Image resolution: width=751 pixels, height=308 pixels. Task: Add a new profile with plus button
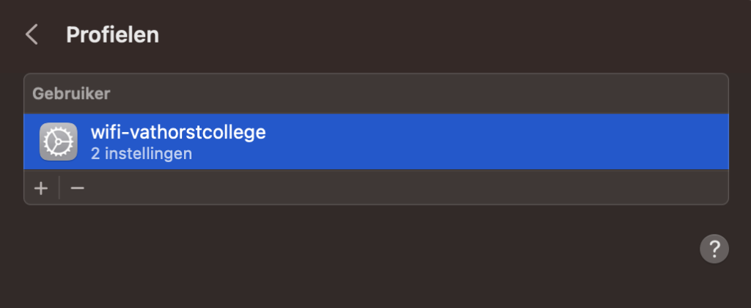(41, 188)
